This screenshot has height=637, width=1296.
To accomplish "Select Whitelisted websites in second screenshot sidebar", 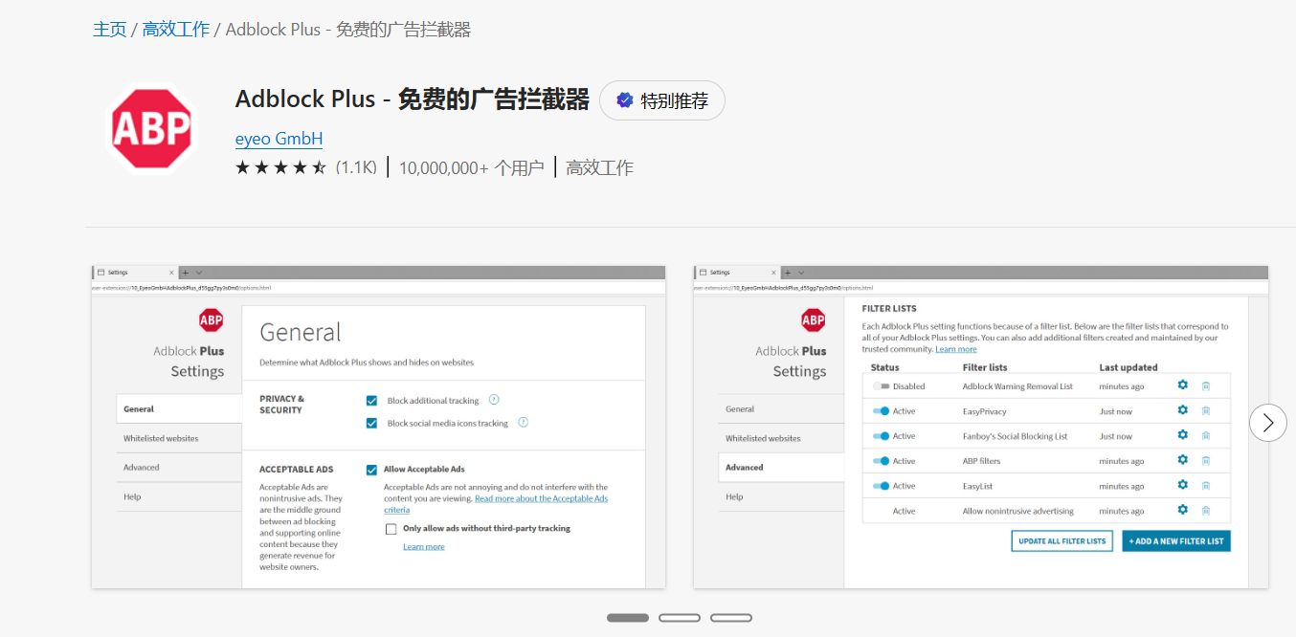I will point(781,438).
